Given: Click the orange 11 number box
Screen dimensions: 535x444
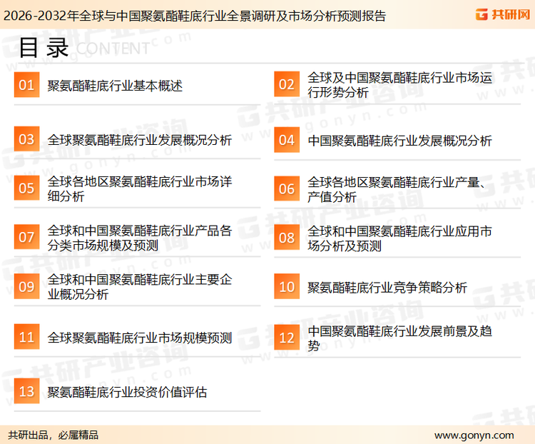Looking at the screenshot, I should (x=26, y=337).
